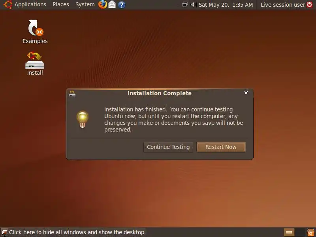The image size is (316, 237).
Task: Open the Applications menu
Action: click(x=30, y=4)
